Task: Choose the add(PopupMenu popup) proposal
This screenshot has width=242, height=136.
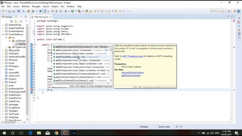Action: tap(81, 57)
